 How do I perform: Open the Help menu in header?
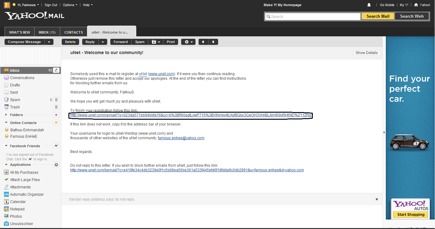pos(88,5)
